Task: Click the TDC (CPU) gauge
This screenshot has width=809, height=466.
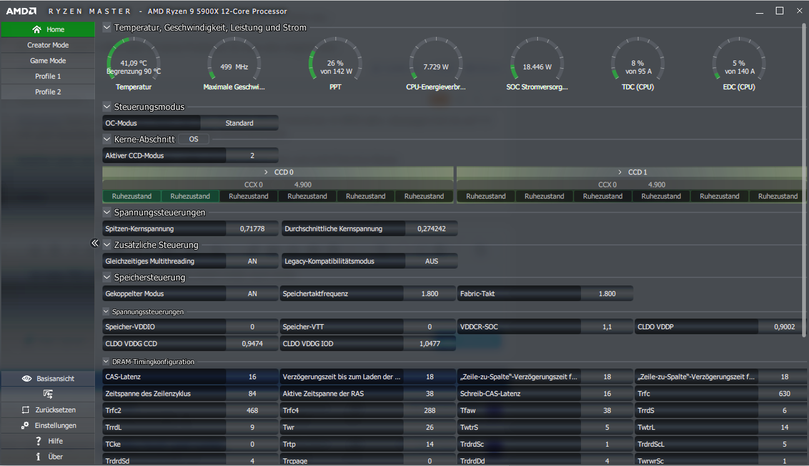Action: pos(638,64)
